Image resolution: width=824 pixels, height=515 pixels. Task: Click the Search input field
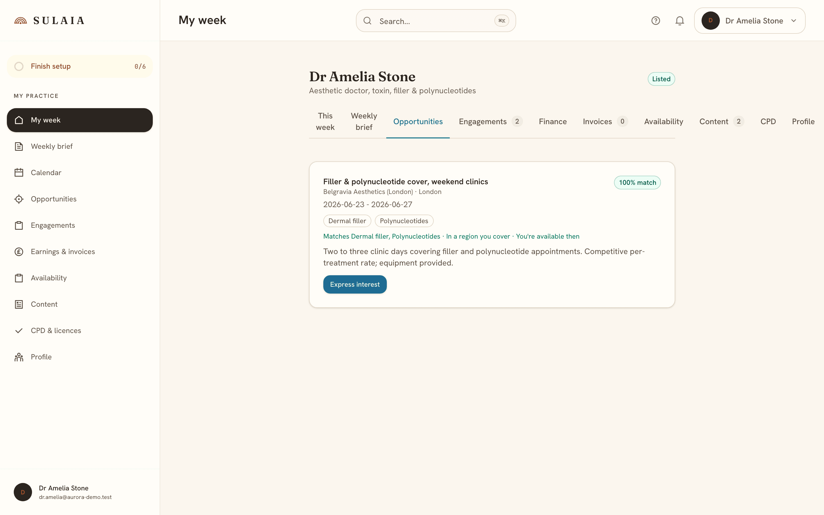click(x=436, y=21)
